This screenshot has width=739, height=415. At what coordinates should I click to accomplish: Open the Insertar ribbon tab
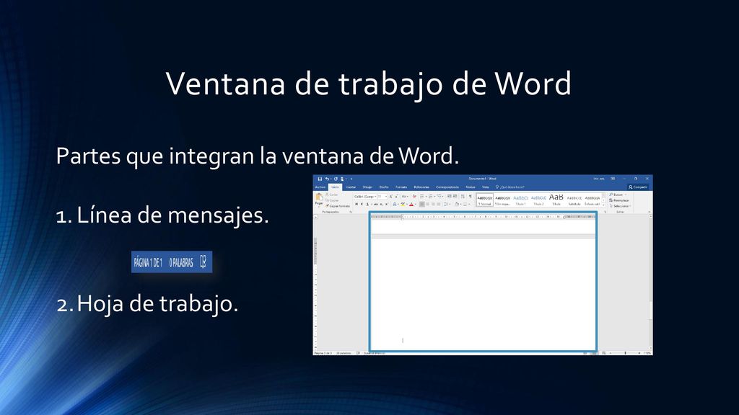pyautogui.click(x=351, y=187)
